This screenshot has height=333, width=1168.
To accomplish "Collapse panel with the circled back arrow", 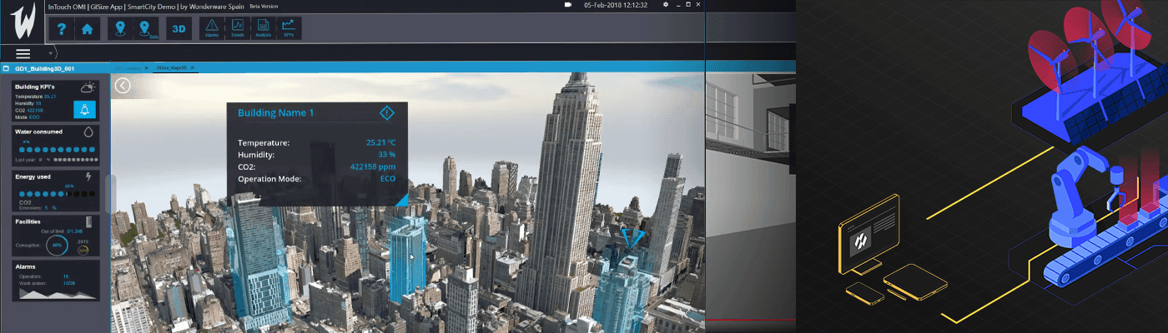I will (123, 85).
